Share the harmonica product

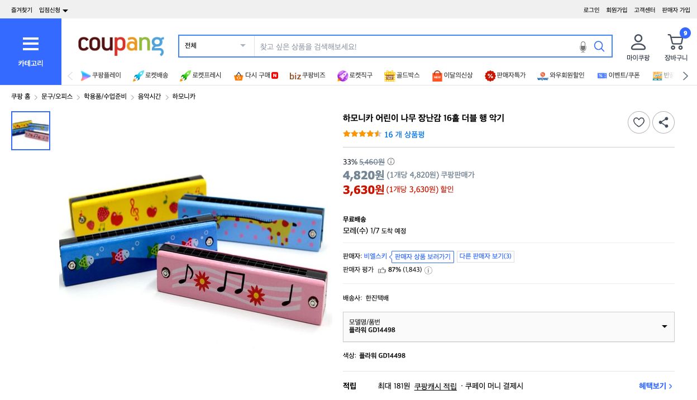tap(663, 122)
